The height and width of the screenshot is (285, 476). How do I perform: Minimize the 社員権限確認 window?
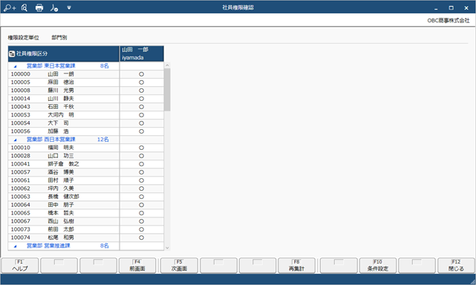[436, 8]
